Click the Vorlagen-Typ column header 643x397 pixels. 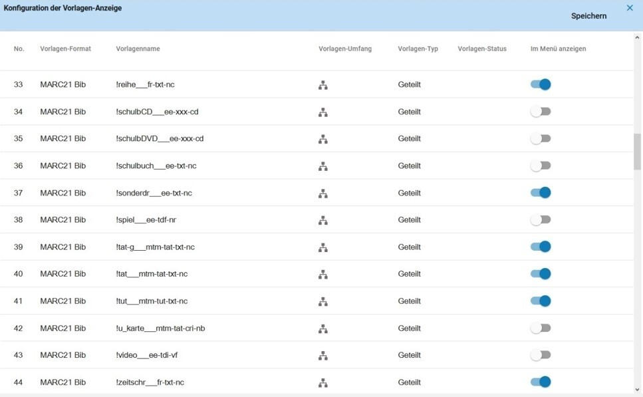[x=418, y=49]
